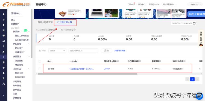The width and height of the screenshot is (205, 101).
Task: Tick the checkbox for the 行业高价值人群推广包 row
Action: 40,69
